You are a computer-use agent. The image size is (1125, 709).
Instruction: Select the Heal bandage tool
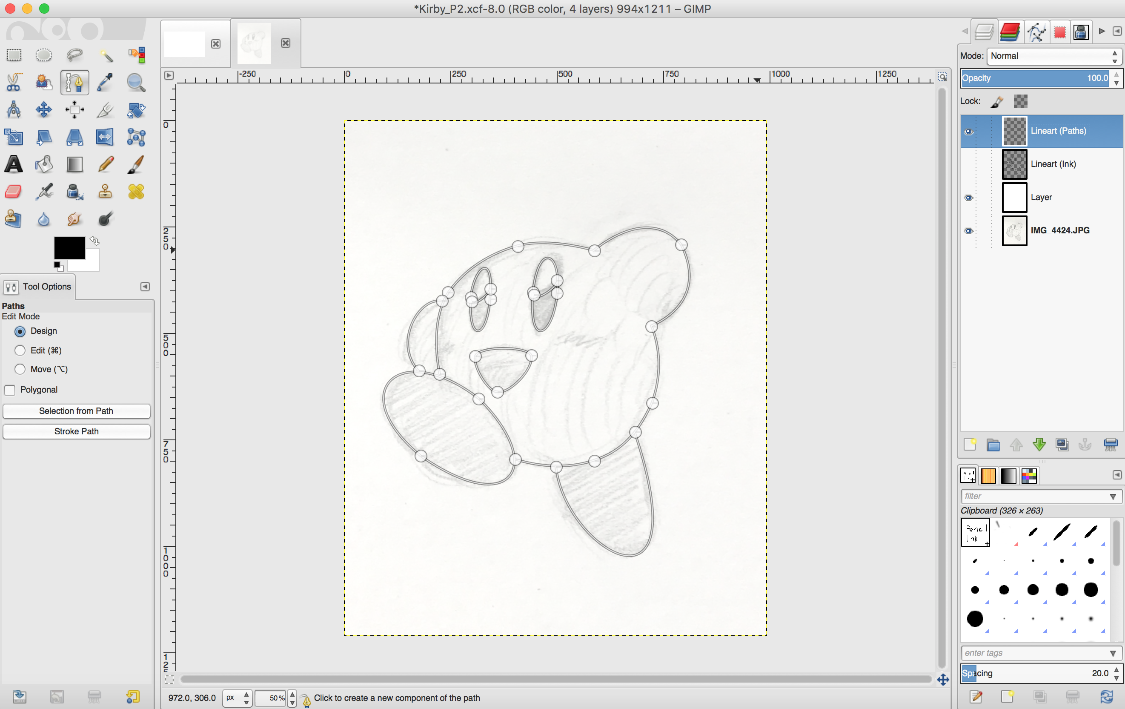[136, 192]
